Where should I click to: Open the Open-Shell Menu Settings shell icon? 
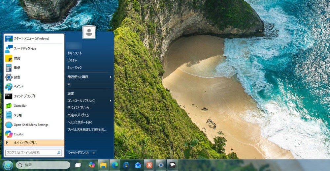pyautogui.click(x=9, y=125)
